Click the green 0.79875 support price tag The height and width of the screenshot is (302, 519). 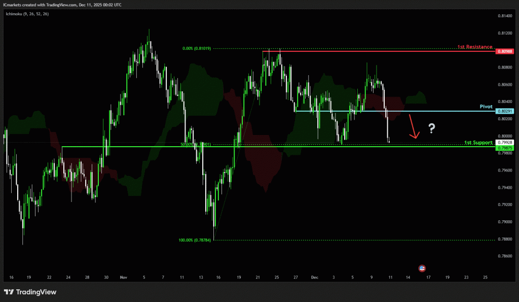point(505,148)
